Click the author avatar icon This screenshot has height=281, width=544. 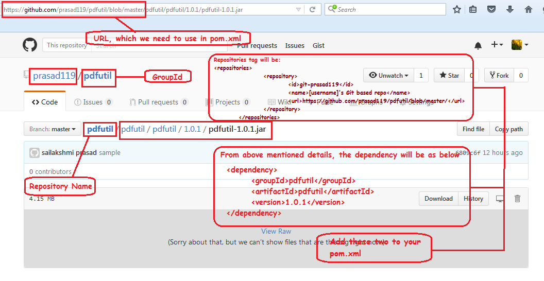pyautogui.click(x=35, y=153)
